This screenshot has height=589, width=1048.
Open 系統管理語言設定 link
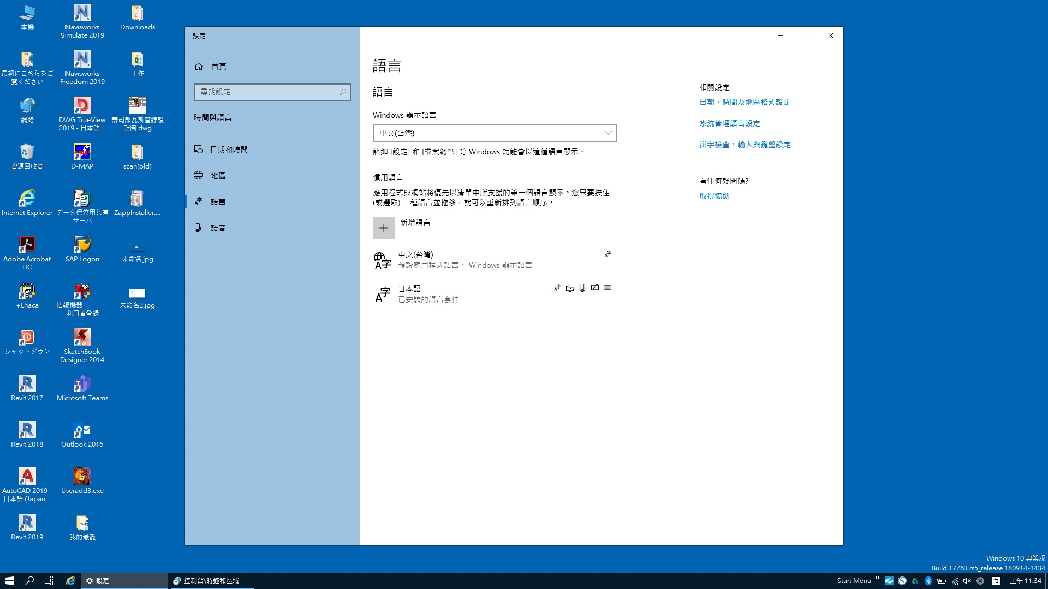point(729,123)
